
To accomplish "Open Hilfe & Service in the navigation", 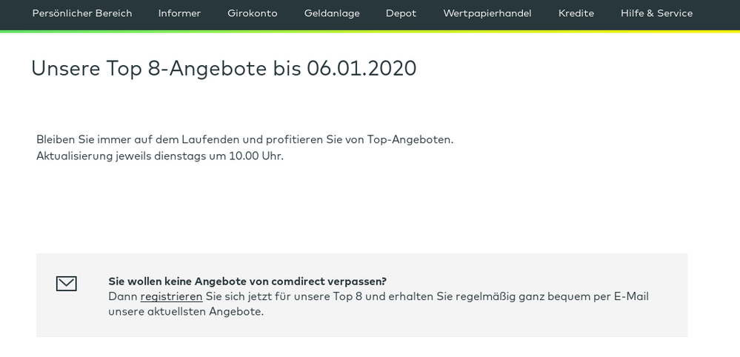I will pyautogui.click(x=656, y=13).
